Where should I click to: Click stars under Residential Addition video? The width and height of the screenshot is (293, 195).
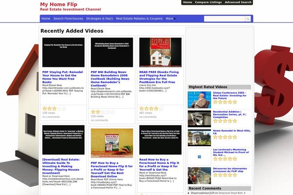(225, 121)
